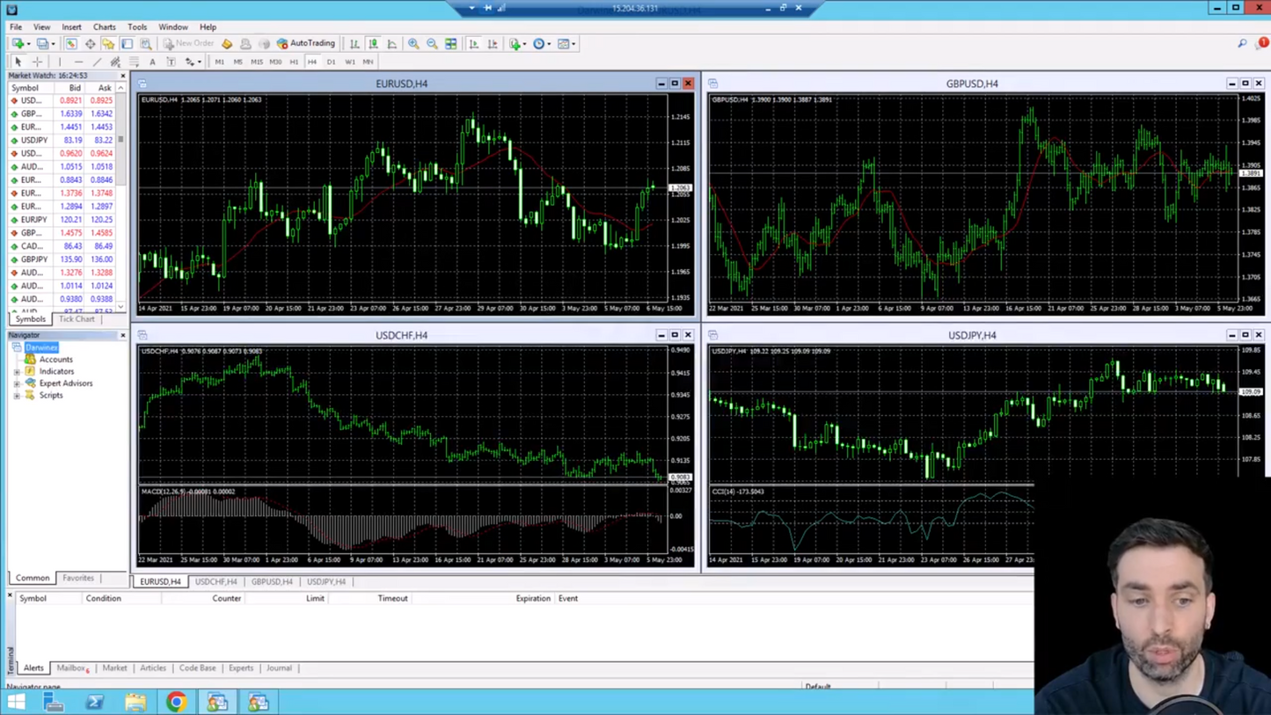Viewport: 1271px width, 715px height.
Task: Switch timeframe to D1
Action: click(331, 62)
